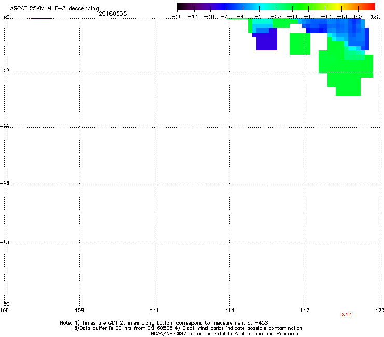
Task: Click the isolated green data square left of 117E
Action: [300, 44]
